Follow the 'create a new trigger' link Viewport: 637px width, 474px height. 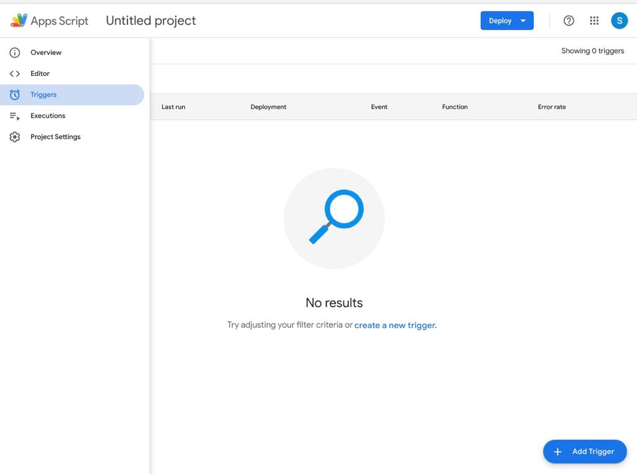pyautogui.click(x=394, y=325)
